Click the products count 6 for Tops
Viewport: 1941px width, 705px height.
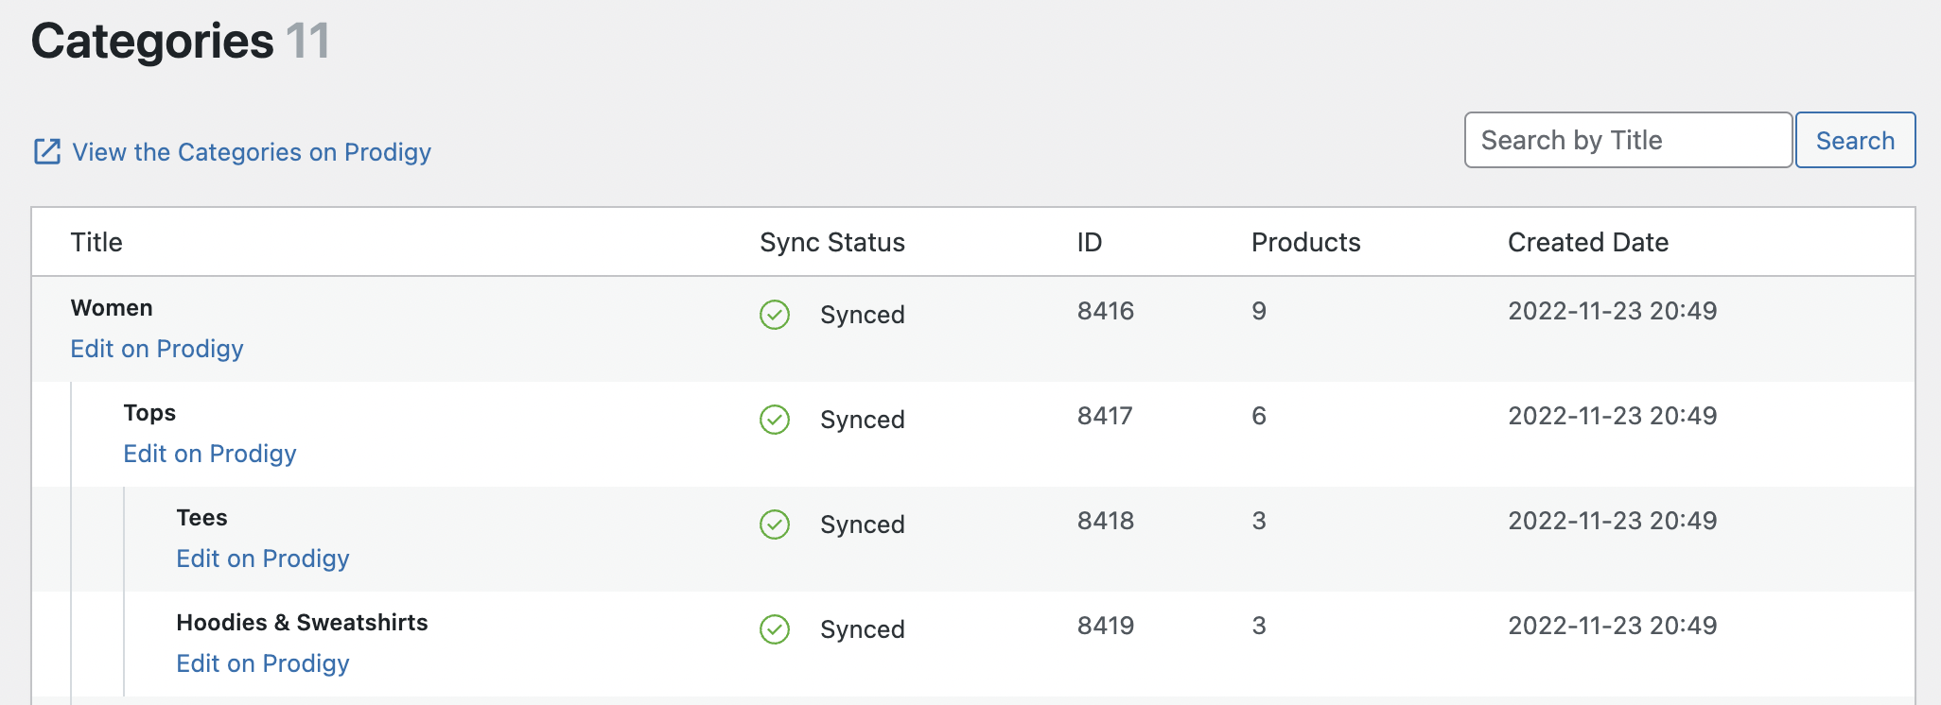coord(1259,416)
